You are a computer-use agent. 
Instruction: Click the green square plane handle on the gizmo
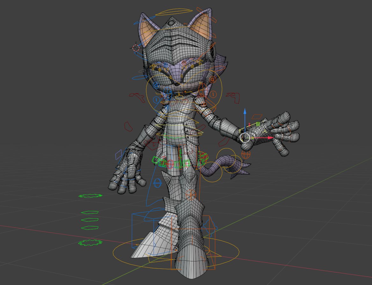258,124
